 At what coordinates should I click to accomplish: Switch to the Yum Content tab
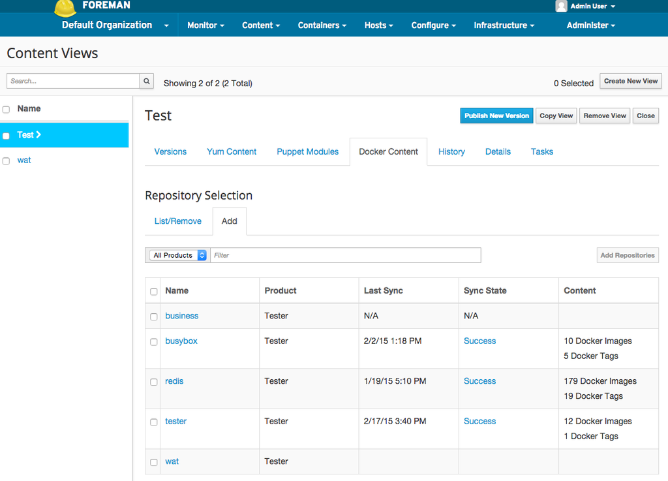(232, 151)
